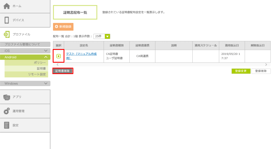Click the CA証明書 ユーザ証明書 cell
278x149 pixels.
coord(117,56)
